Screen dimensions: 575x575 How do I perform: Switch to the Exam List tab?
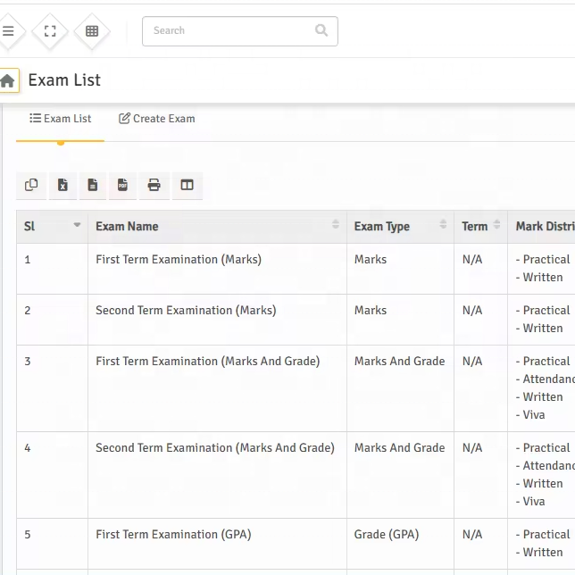(x=61, y=119)
